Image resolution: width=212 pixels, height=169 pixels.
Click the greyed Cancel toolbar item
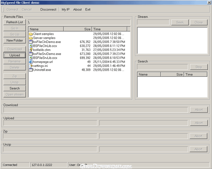(27, 10)
